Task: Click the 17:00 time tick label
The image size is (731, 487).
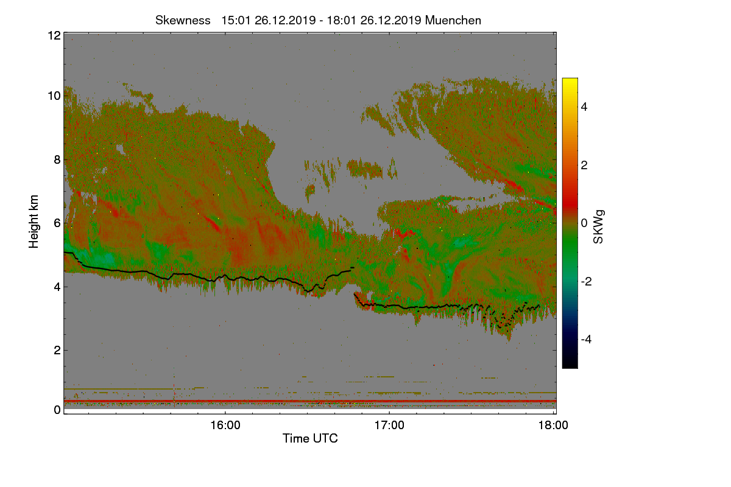Action: pos(389,425)
